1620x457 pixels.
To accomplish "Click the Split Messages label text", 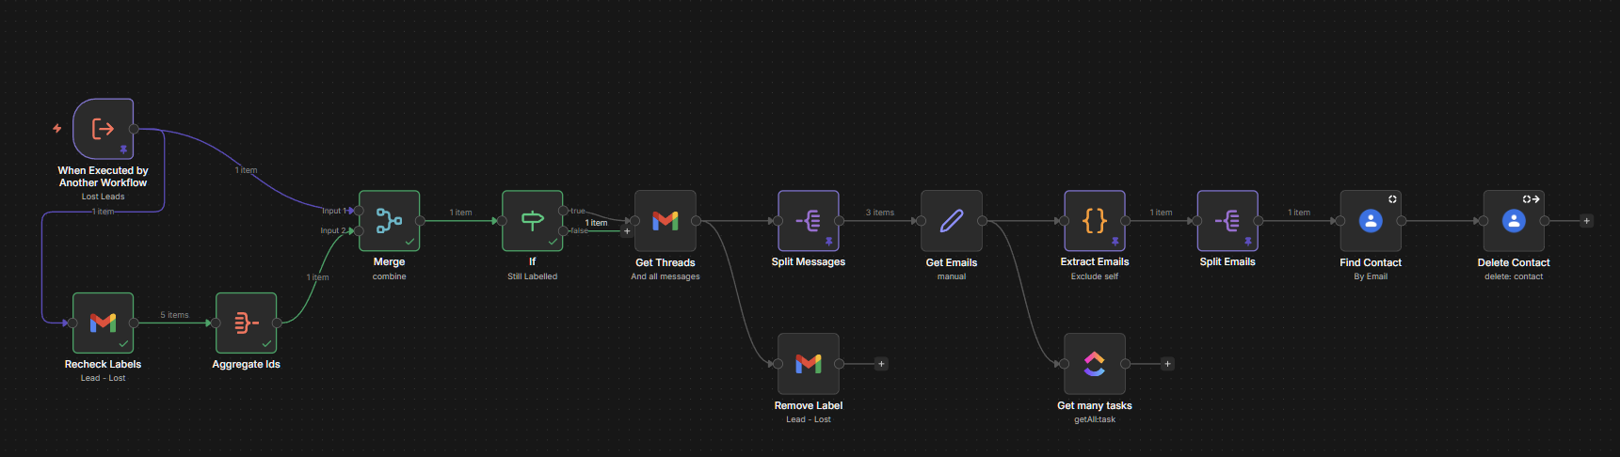I will [809, 262].
